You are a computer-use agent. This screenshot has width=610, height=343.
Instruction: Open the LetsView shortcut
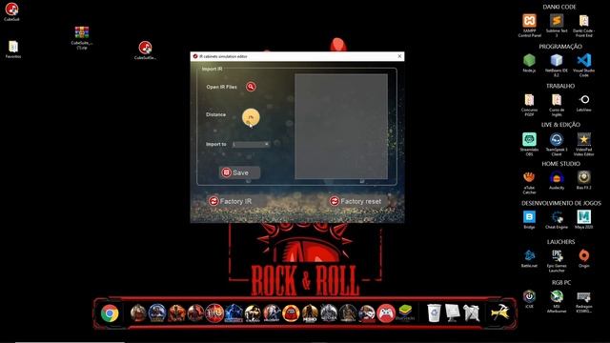point(584,103)
